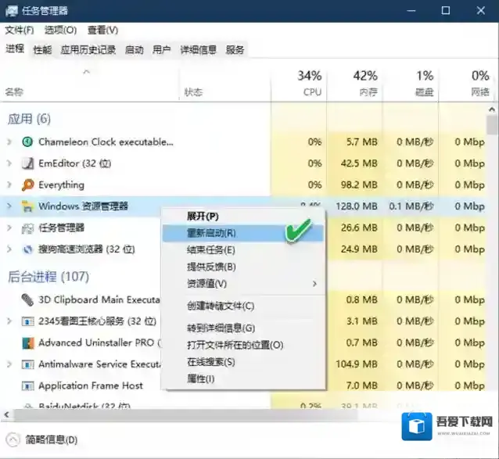Open the 选项(O) menu
499x459 pixels.
(x=60, y=30)
